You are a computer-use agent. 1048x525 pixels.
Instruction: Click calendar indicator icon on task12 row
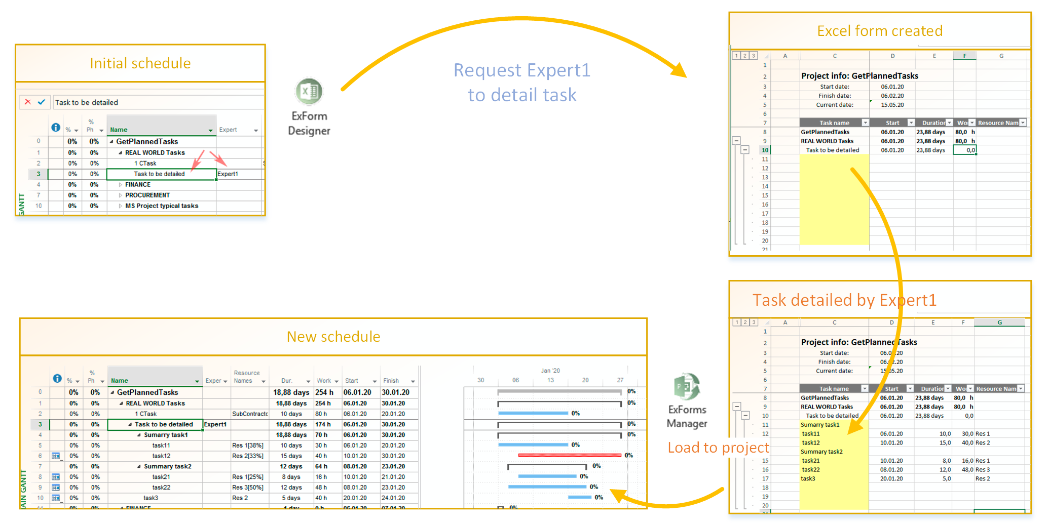pos(56,456)
